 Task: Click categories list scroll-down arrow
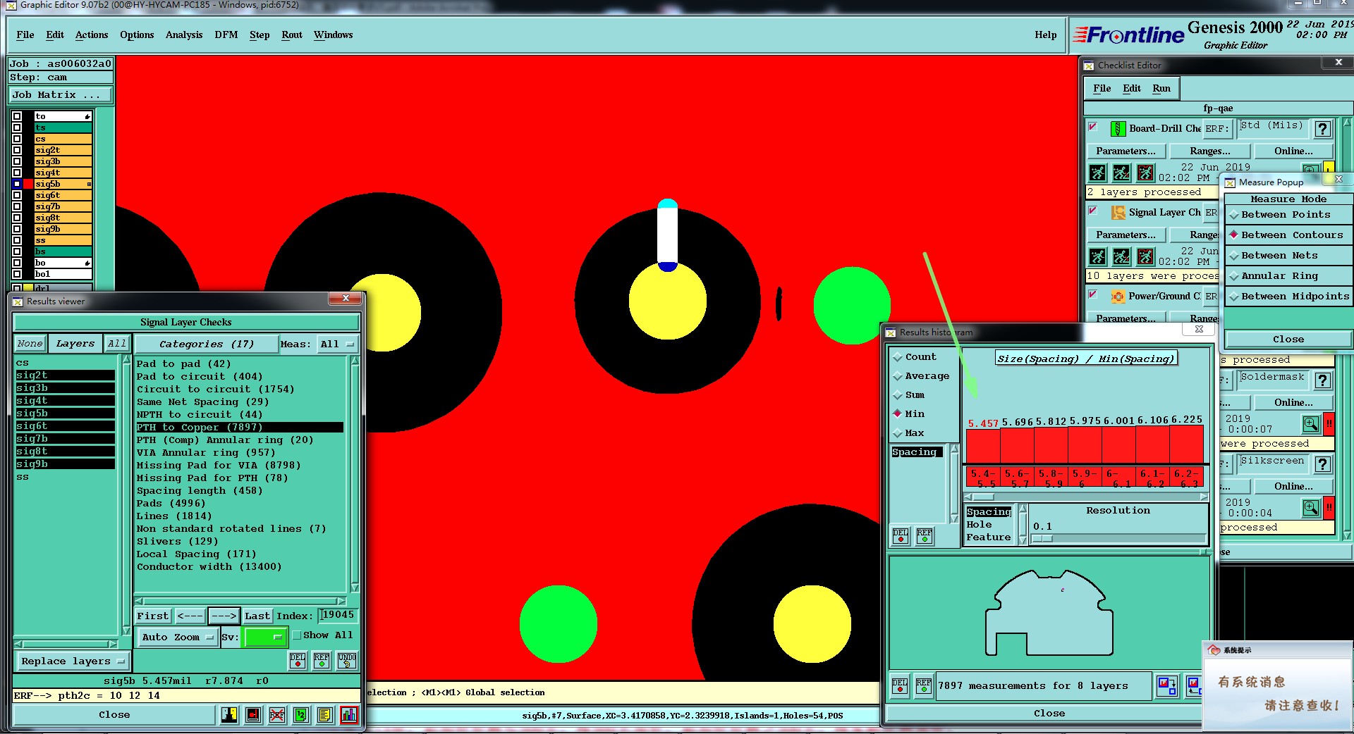tap(355, 587)
